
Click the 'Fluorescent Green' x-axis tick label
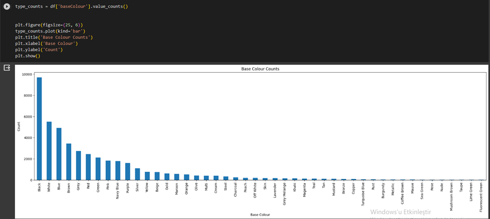[x=481, y=196]
